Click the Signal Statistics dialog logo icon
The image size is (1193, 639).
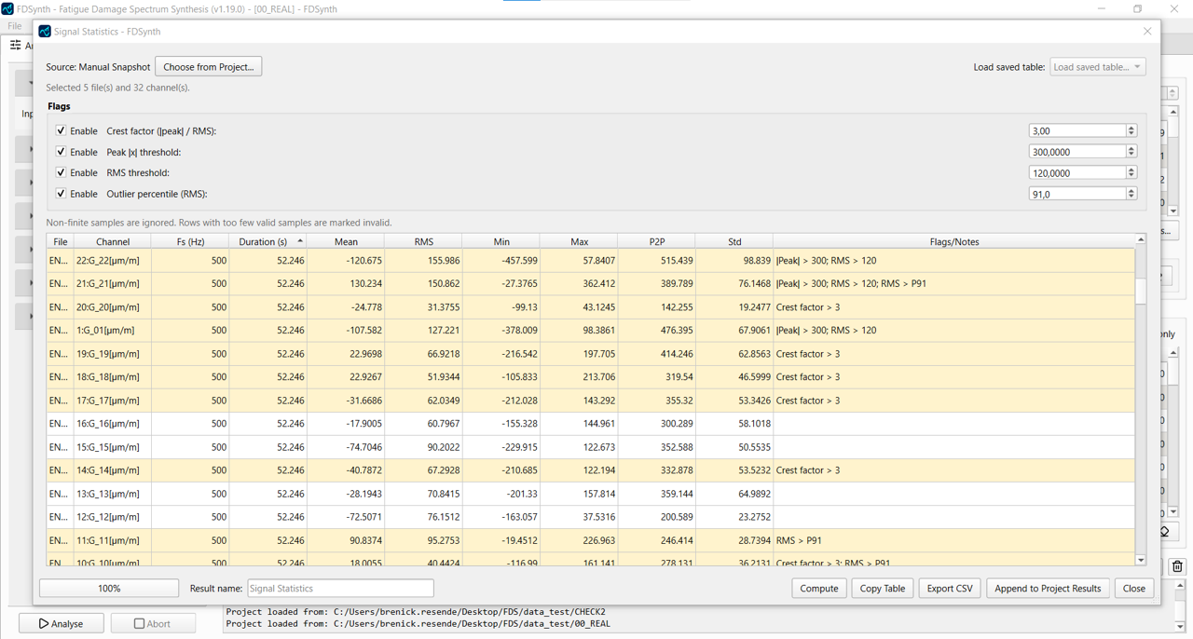(x=45, y=32)
